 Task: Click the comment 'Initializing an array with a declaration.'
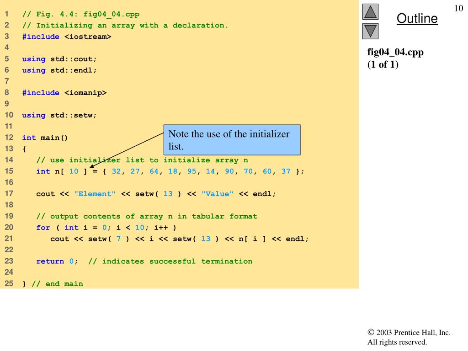pyautogui.click(x=132, y=26)
